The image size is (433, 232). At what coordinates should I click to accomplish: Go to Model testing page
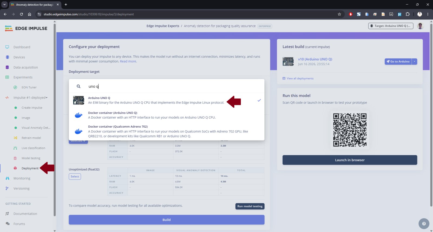(x=31, y=158)
